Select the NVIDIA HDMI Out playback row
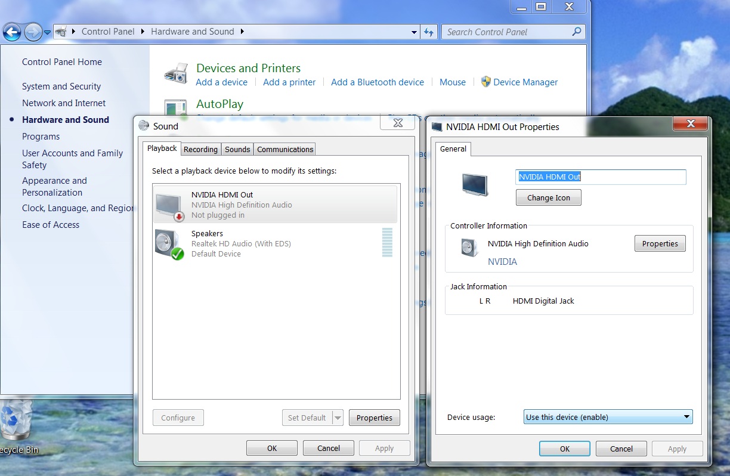This screenshot has height=476, width=730. 275,205
